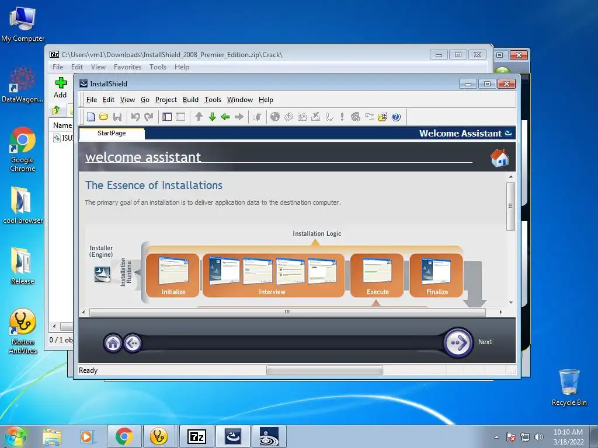The width and height of the screenshot is (598, 448).
Task: Click the second pane layout icon
Action: (x=180, y=117)
